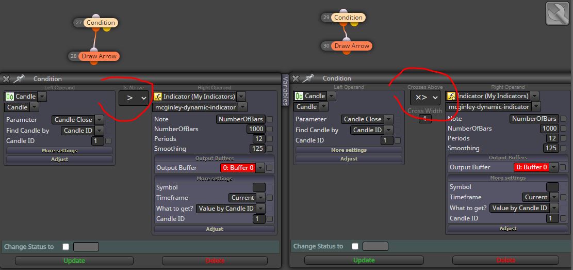The image size is (573, 270).
Task: Click Delete button in right panel
Action: click(x=506, y=260)
